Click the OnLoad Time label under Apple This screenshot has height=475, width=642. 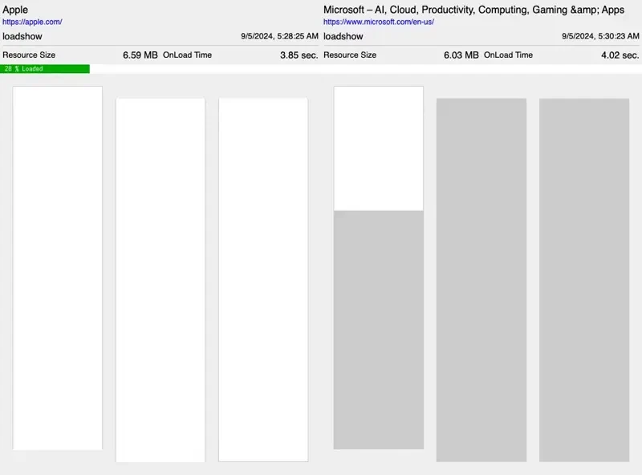(x=187, y=55)
